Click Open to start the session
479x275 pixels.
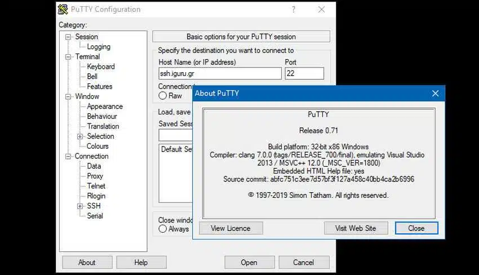pos(249,263)
